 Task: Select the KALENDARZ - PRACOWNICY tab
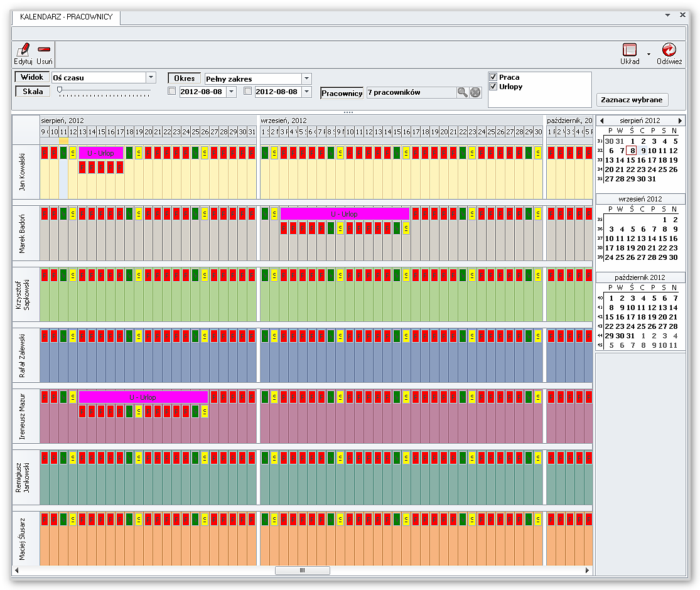pos(67,17)
